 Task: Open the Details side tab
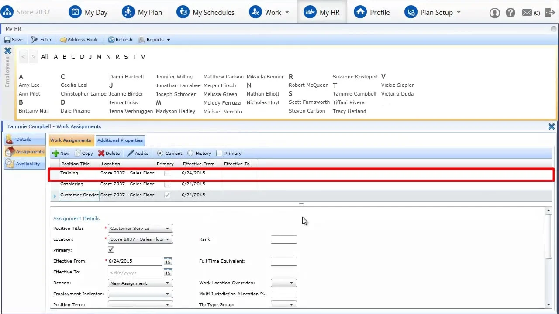pyautogui.click(x=24, y=139)
